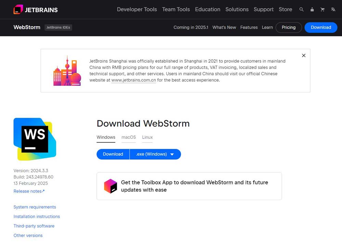Viewport: 342px width, 245px height.
Task: Click the Toolbox App cube icon
Action: (x=110, y=186)
